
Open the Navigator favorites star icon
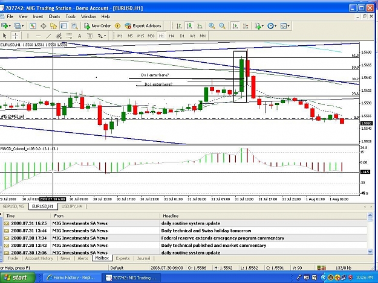click(x=53, y=26)
